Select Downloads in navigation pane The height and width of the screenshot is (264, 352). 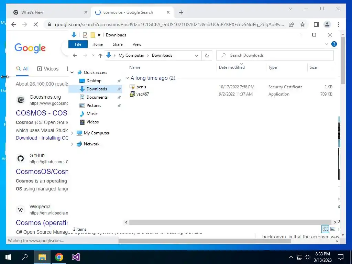click(97, 89)
